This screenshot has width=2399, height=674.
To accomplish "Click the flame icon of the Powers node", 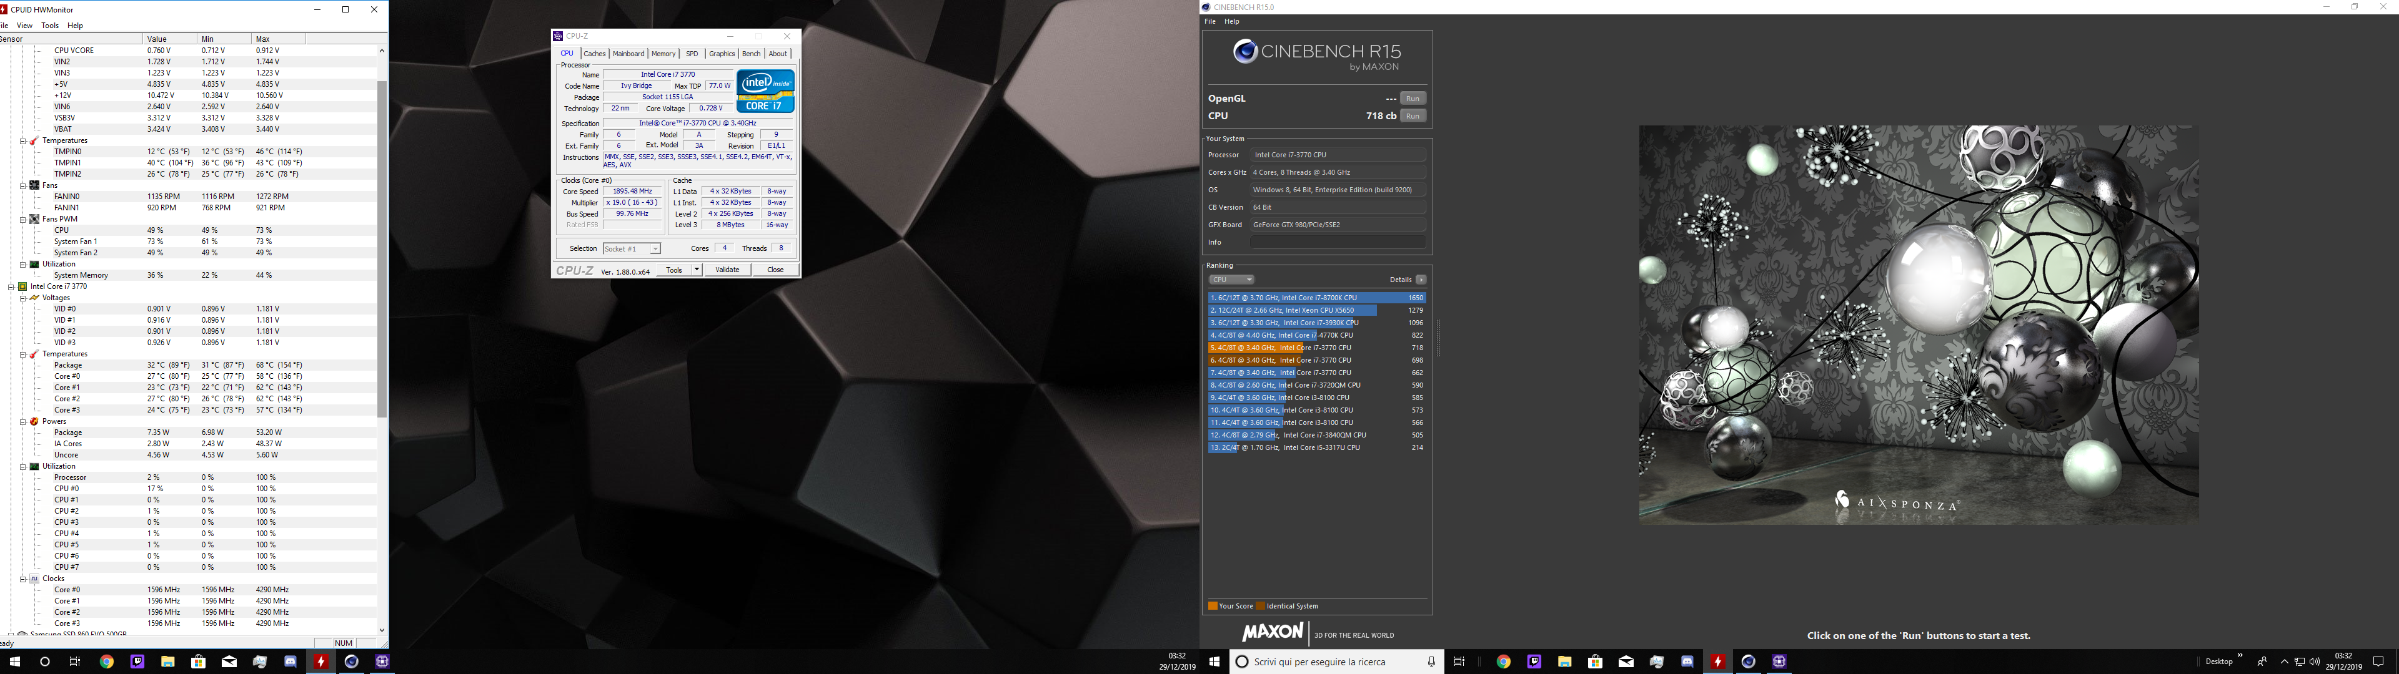I will [x=34, y=422].
